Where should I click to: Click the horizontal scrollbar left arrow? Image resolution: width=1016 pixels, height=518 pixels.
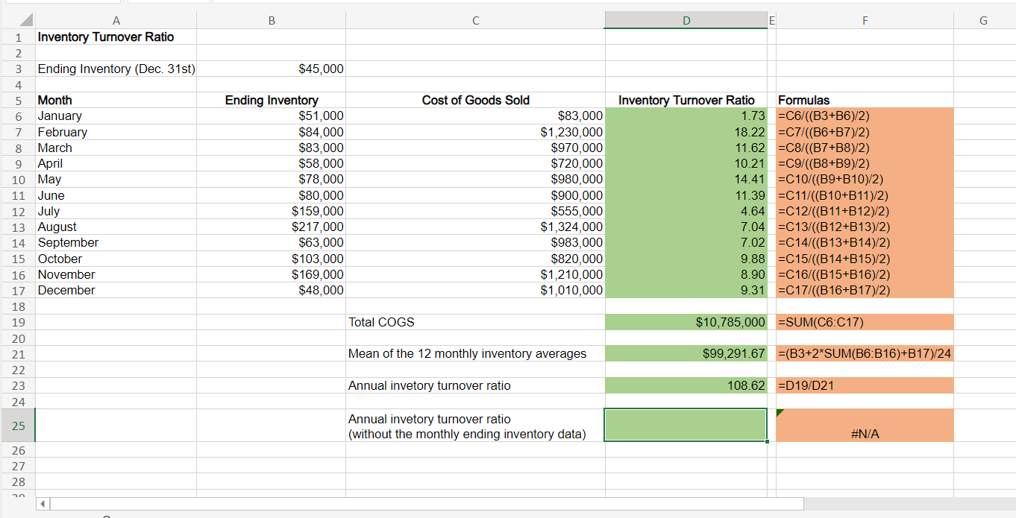[43, 505]
